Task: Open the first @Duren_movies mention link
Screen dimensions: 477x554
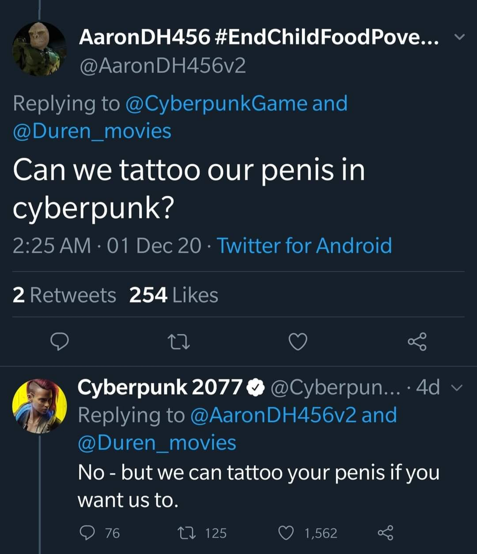Action: [92, 131]
